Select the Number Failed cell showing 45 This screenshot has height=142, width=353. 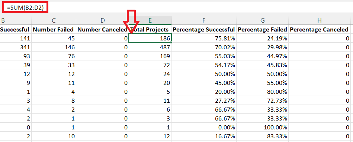pyautogui.click(x=54, y=38)
